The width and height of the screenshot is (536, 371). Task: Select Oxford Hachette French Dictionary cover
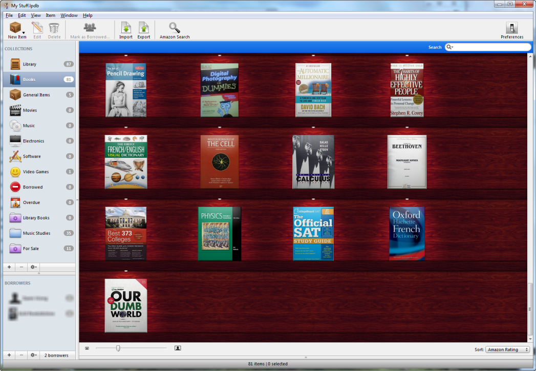[x=407, y=234]
